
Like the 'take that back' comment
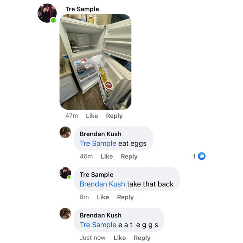(x=103, y=197)
